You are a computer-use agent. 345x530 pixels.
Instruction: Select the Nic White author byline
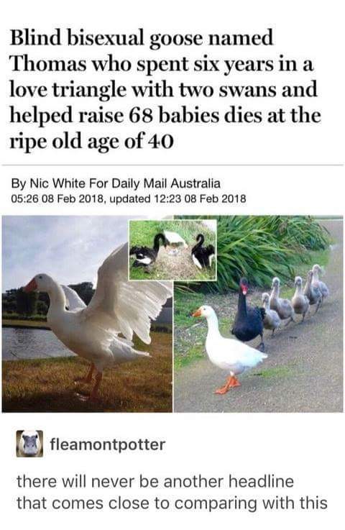(116, 183)
